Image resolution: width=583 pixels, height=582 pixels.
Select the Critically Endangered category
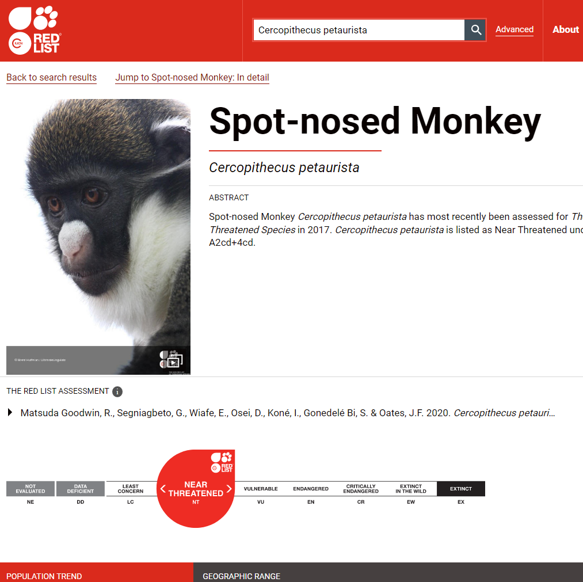[x=361, y=489]
